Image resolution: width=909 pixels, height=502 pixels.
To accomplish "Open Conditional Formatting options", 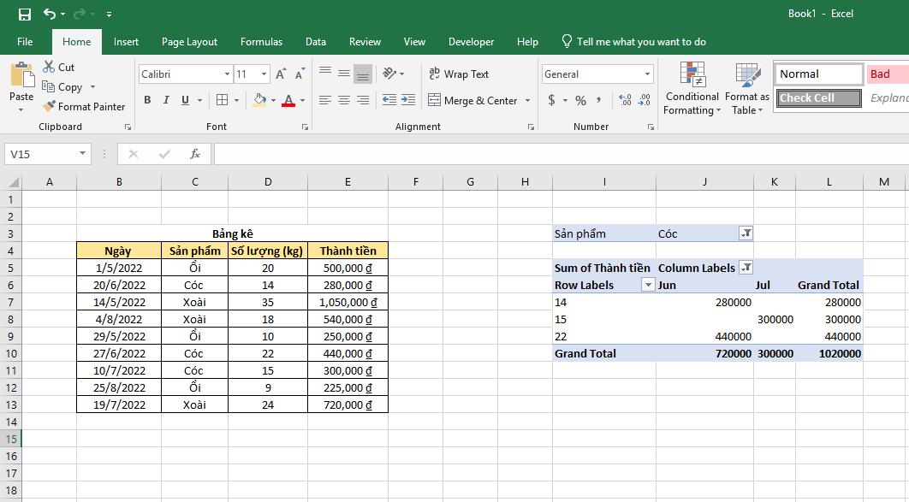I will [x=692, y=89].
